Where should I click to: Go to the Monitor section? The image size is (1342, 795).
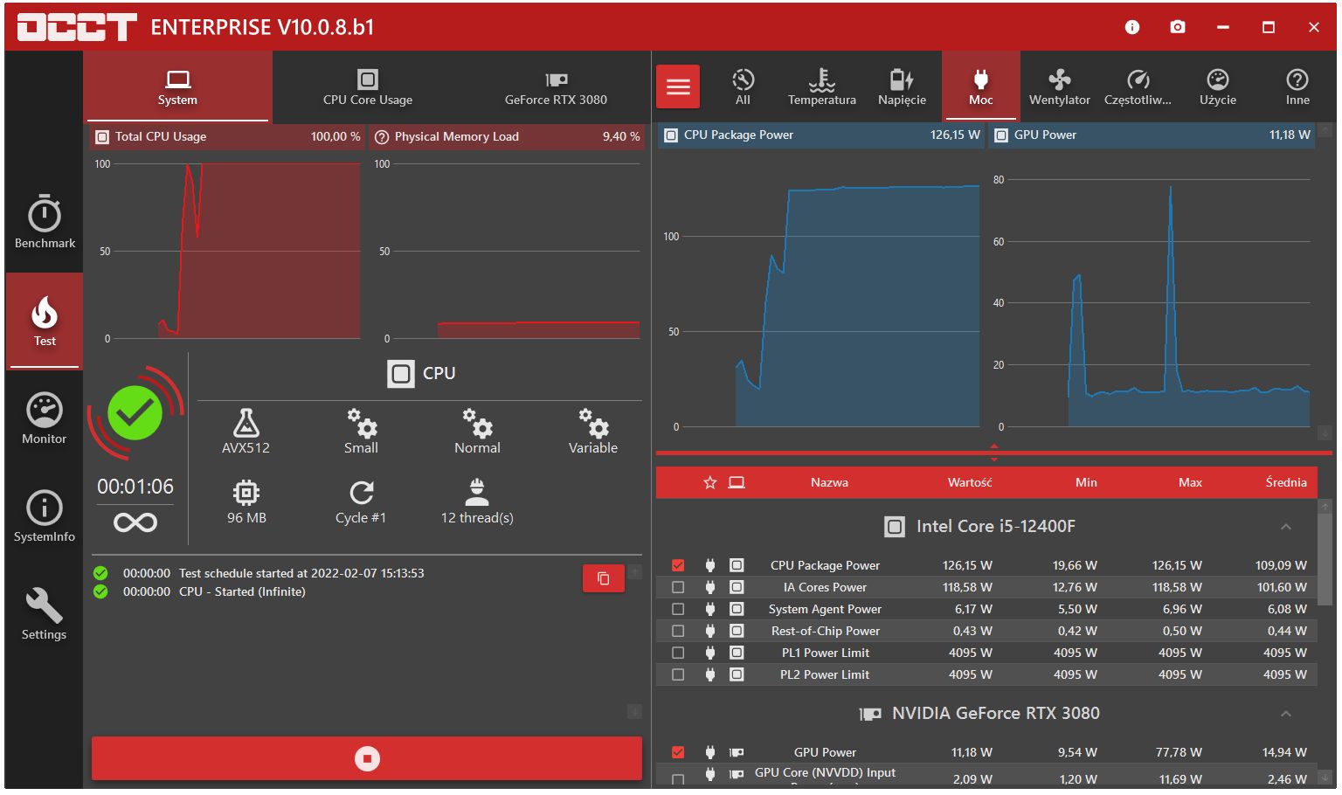[x=45, y=418]
